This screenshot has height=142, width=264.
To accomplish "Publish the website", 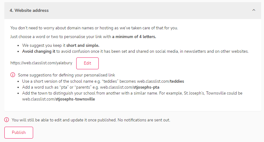I will pos(19,133).
